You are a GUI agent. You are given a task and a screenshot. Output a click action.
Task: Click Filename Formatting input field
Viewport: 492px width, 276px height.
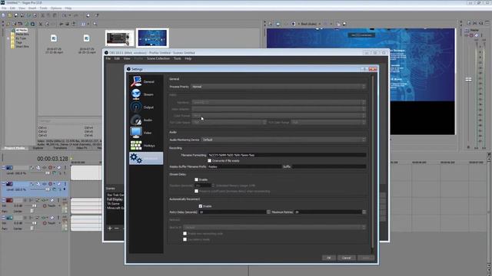(287, 155)
